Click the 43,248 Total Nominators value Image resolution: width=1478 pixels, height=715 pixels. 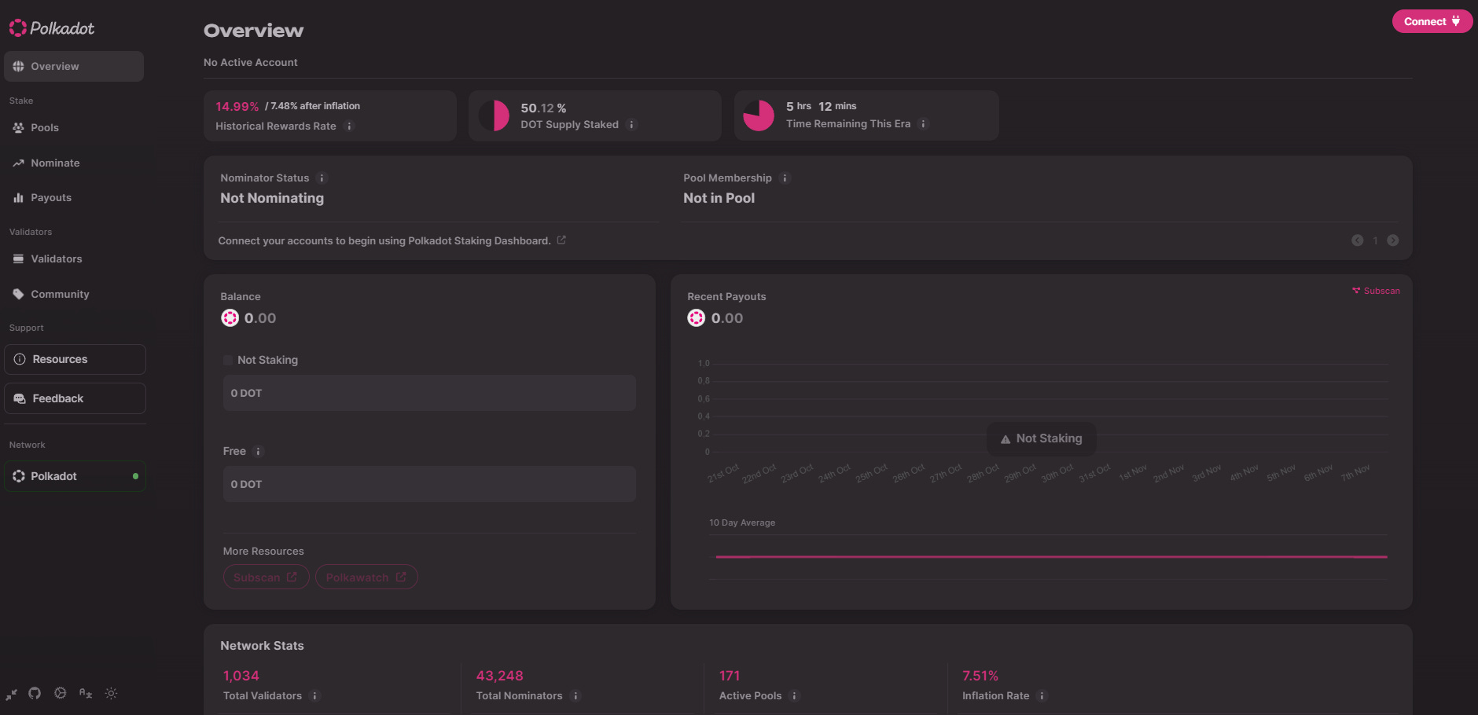[500, 676]
